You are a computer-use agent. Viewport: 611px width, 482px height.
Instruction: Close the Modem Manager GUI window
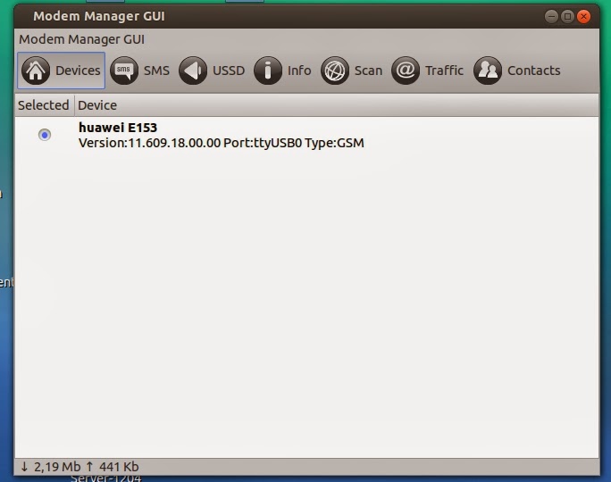tap(583, 16)
